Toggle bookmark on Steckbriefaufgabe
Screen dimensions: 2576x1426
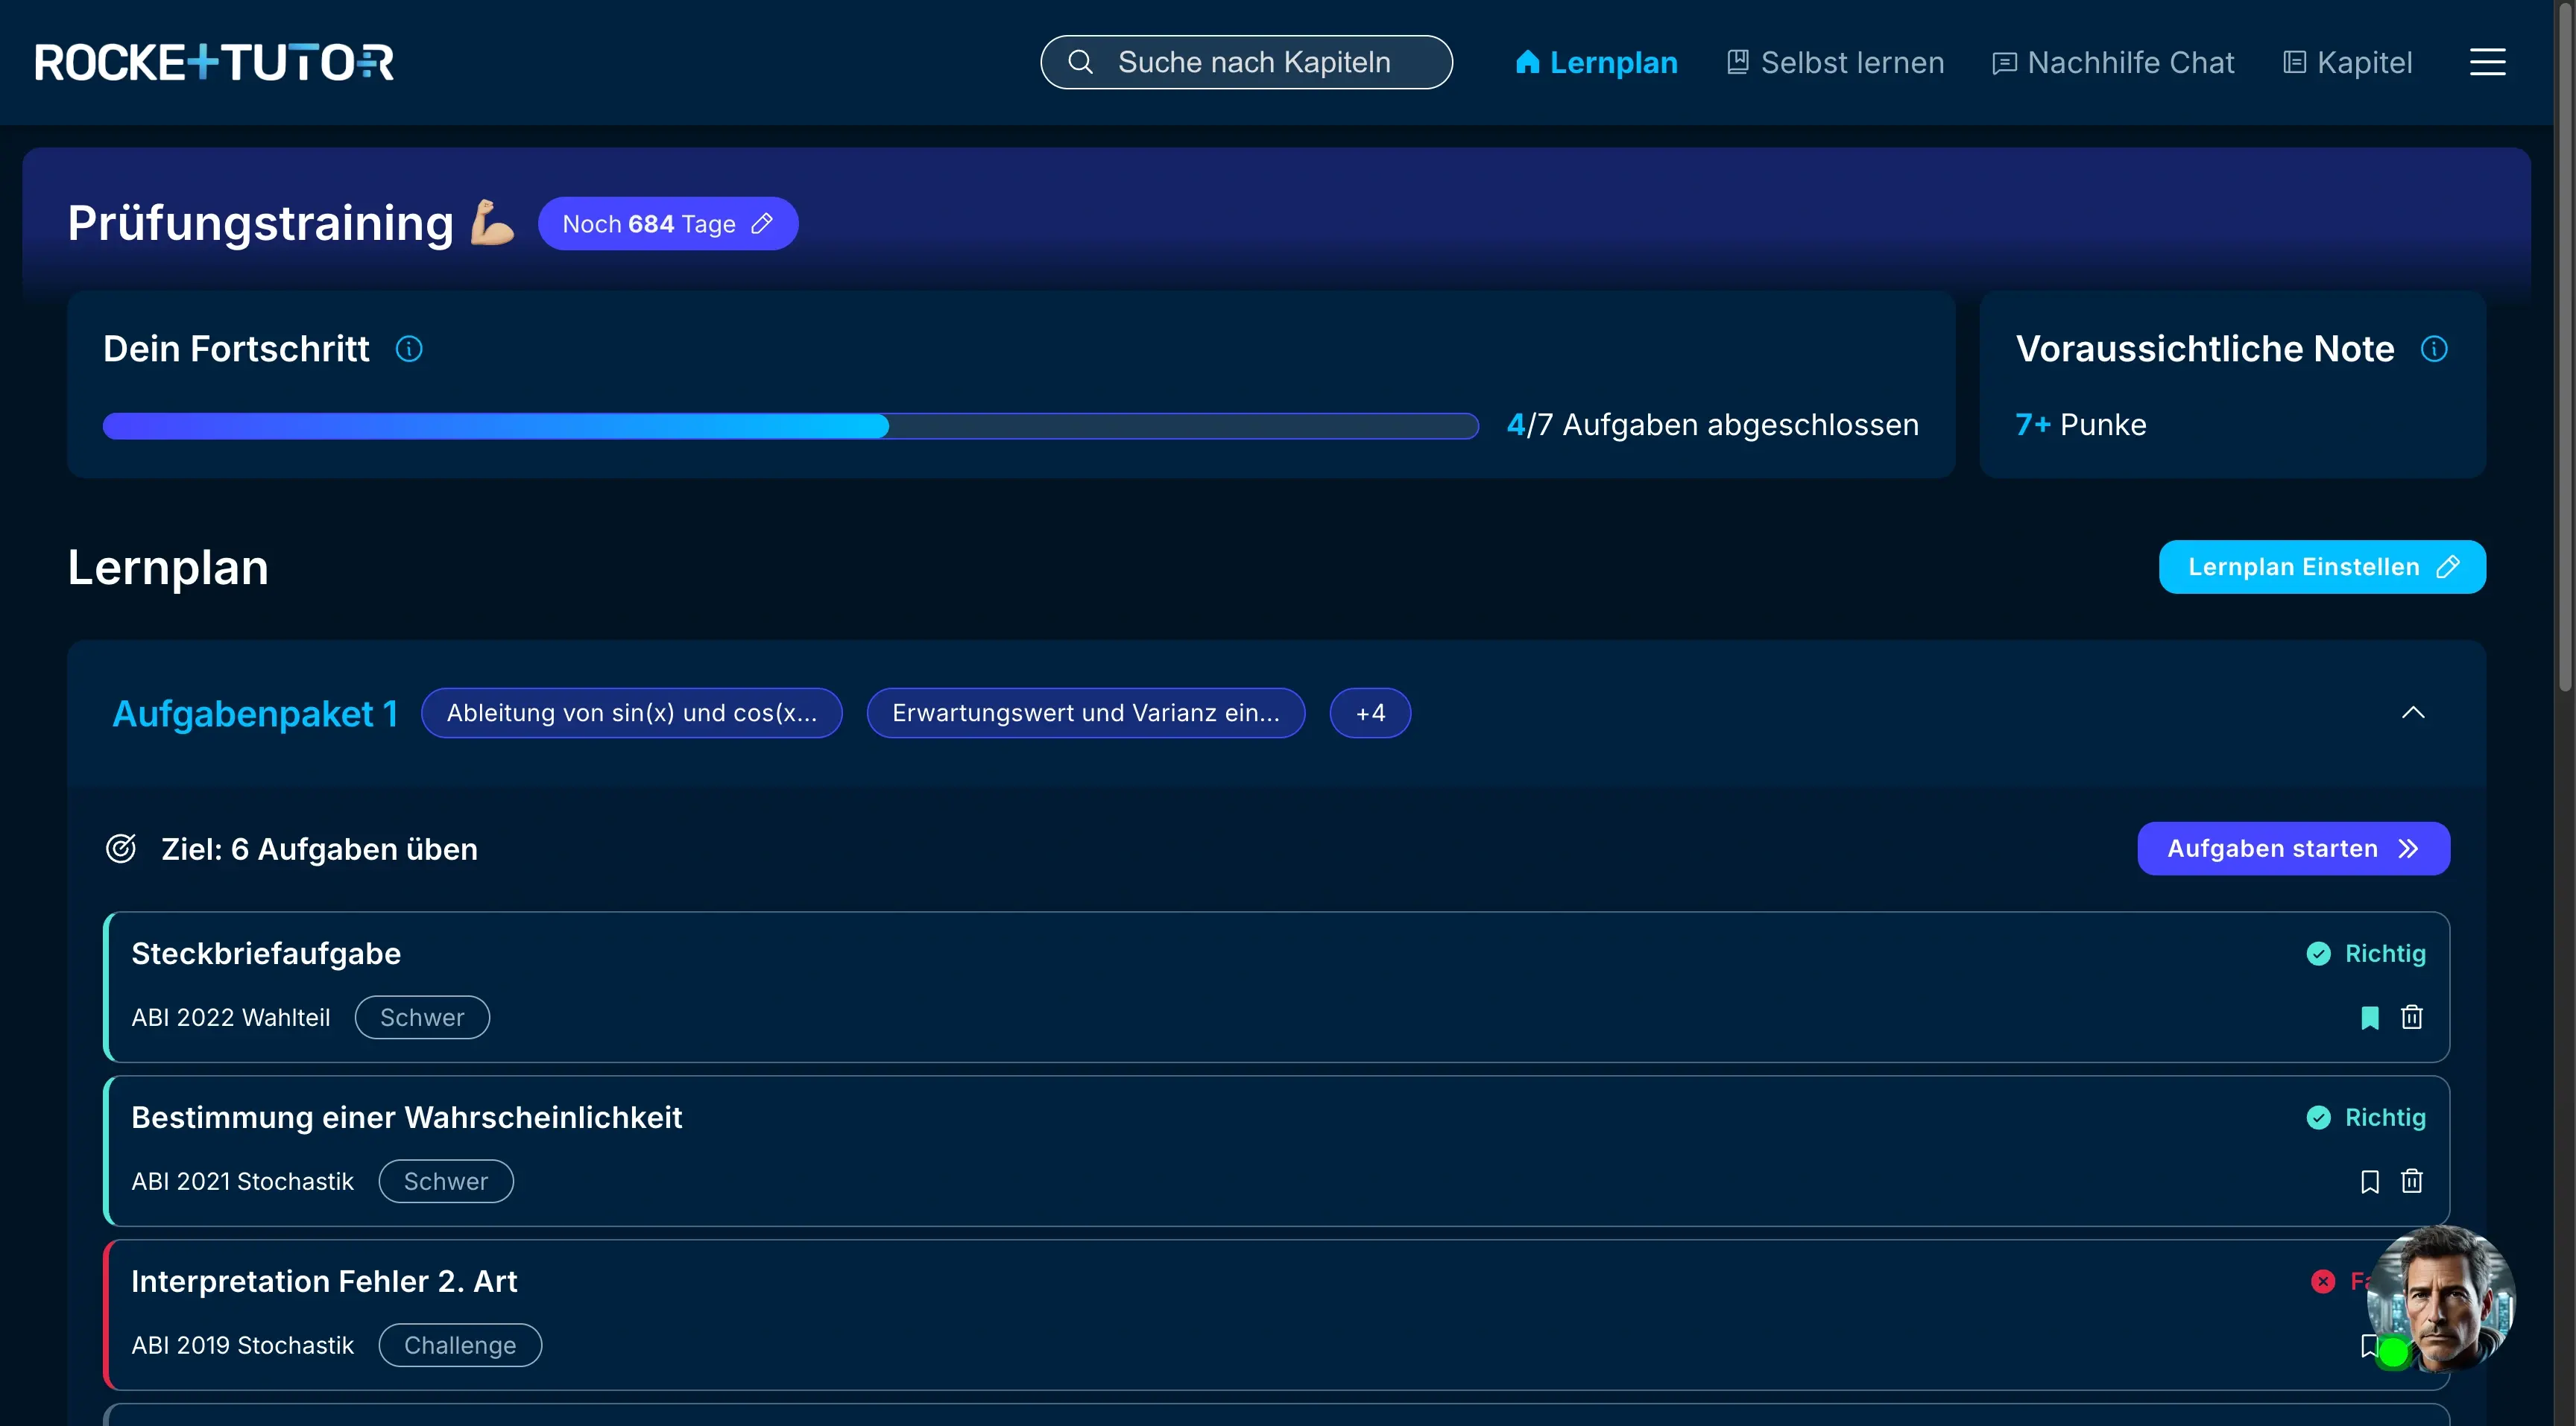coord(2369,1017)
